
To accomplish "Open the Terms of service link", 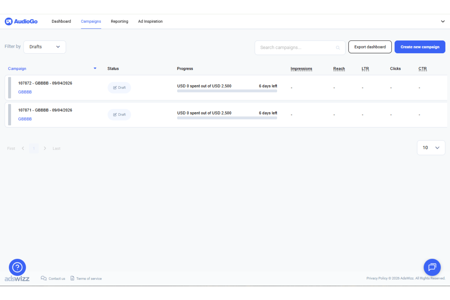I will (x=89, y=279).
